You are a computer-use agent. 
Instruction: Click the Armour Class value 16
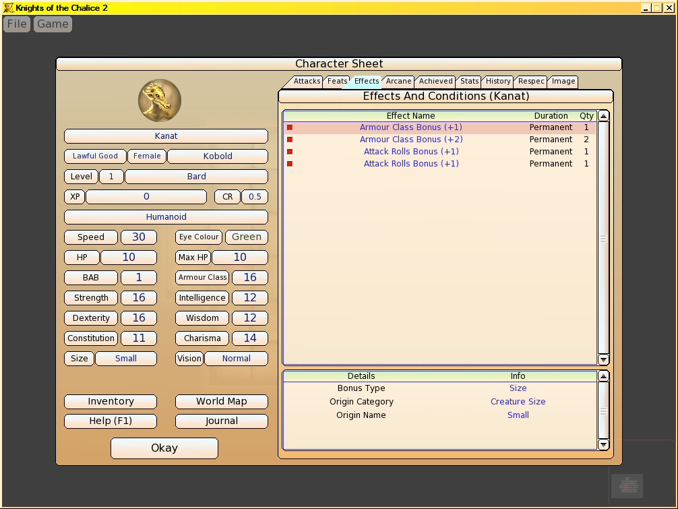[x=250, y=278]
